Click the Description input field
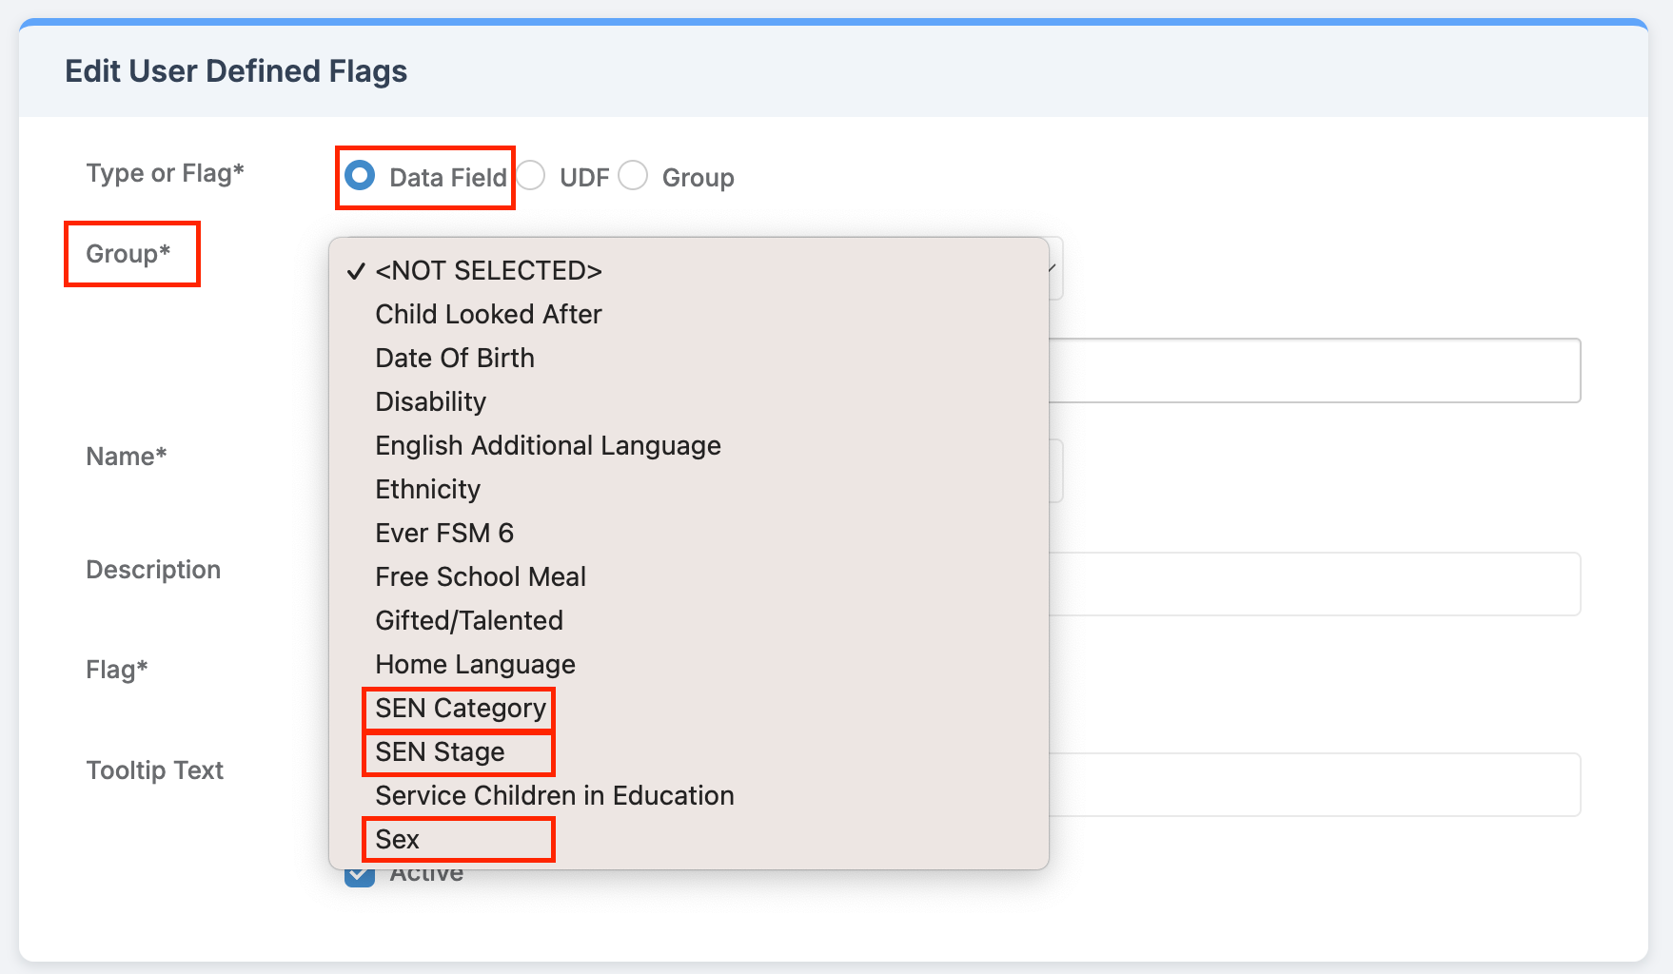Screen dimensions: 1673x974 click(x=1314, y=584)
